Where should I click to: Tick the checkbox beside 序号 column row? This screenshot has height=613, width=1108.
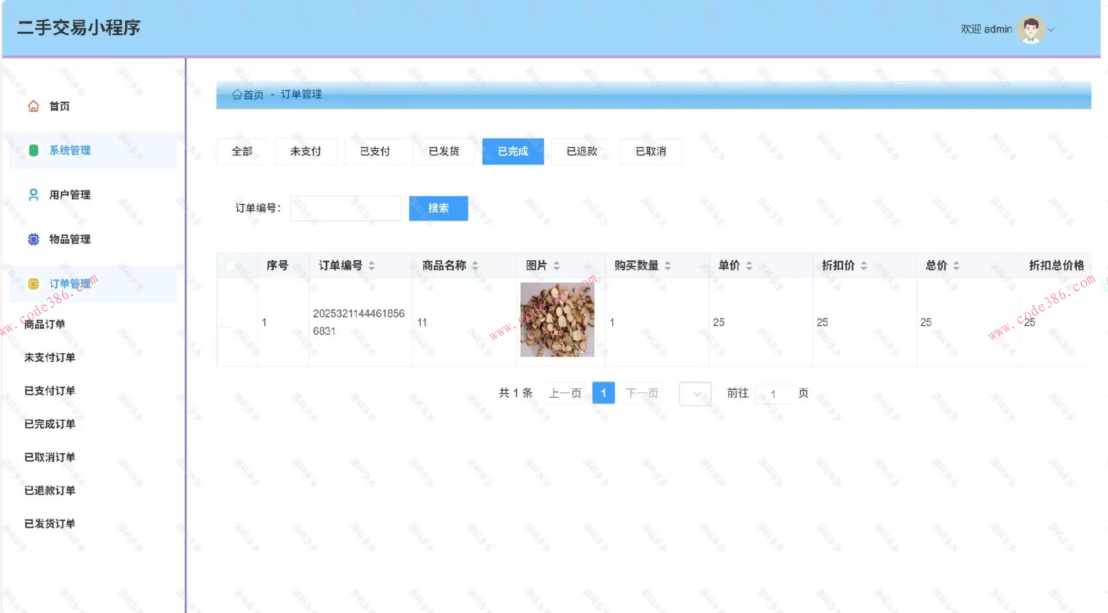(225, 323)
